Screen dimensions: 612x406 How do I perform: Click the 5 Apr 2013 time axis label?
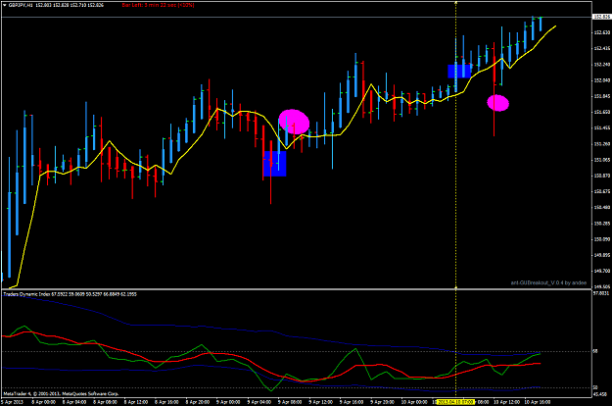[12, 402]
